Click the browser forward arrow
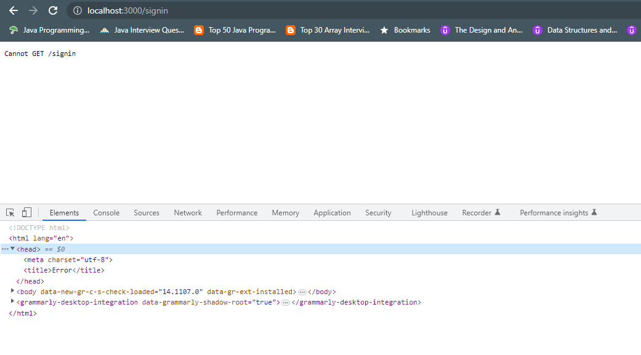 point(33,10)
